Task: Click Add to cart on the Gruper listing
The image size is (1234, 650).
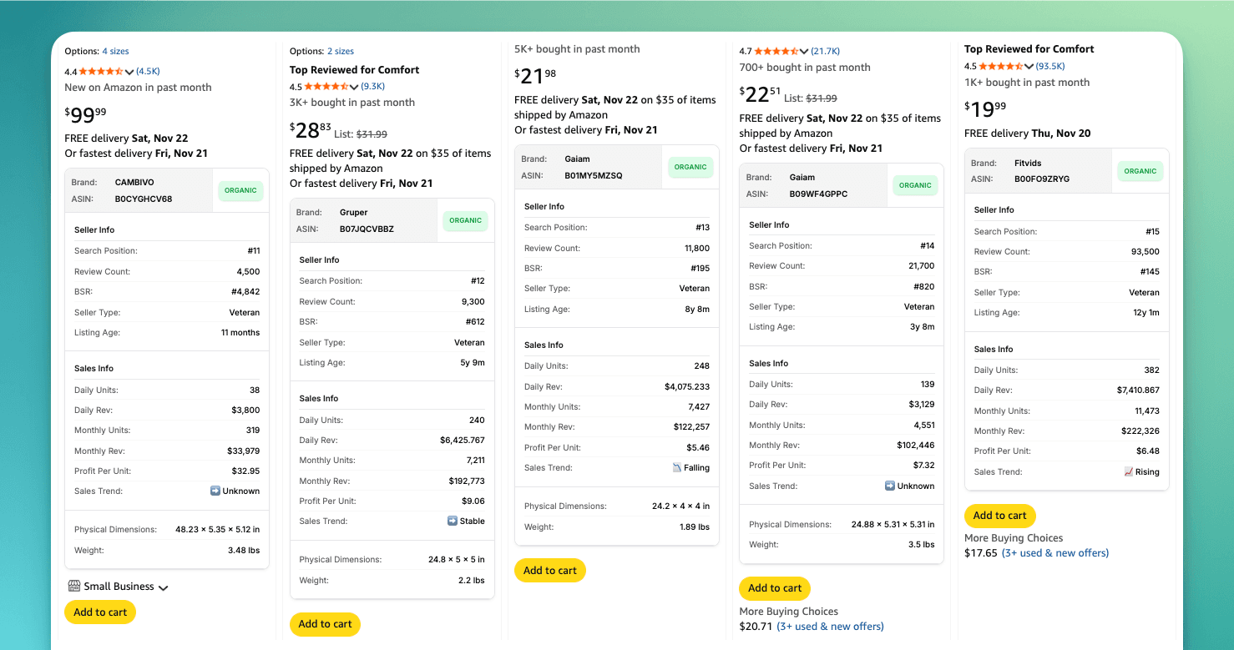Action: (325, 624)
